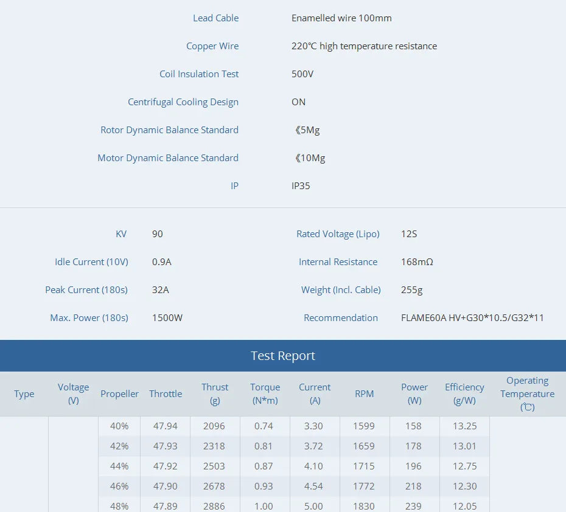This screenshot has width=566, height=512.
Task: Select the 2886 value in the table
Action: (214, 506)
